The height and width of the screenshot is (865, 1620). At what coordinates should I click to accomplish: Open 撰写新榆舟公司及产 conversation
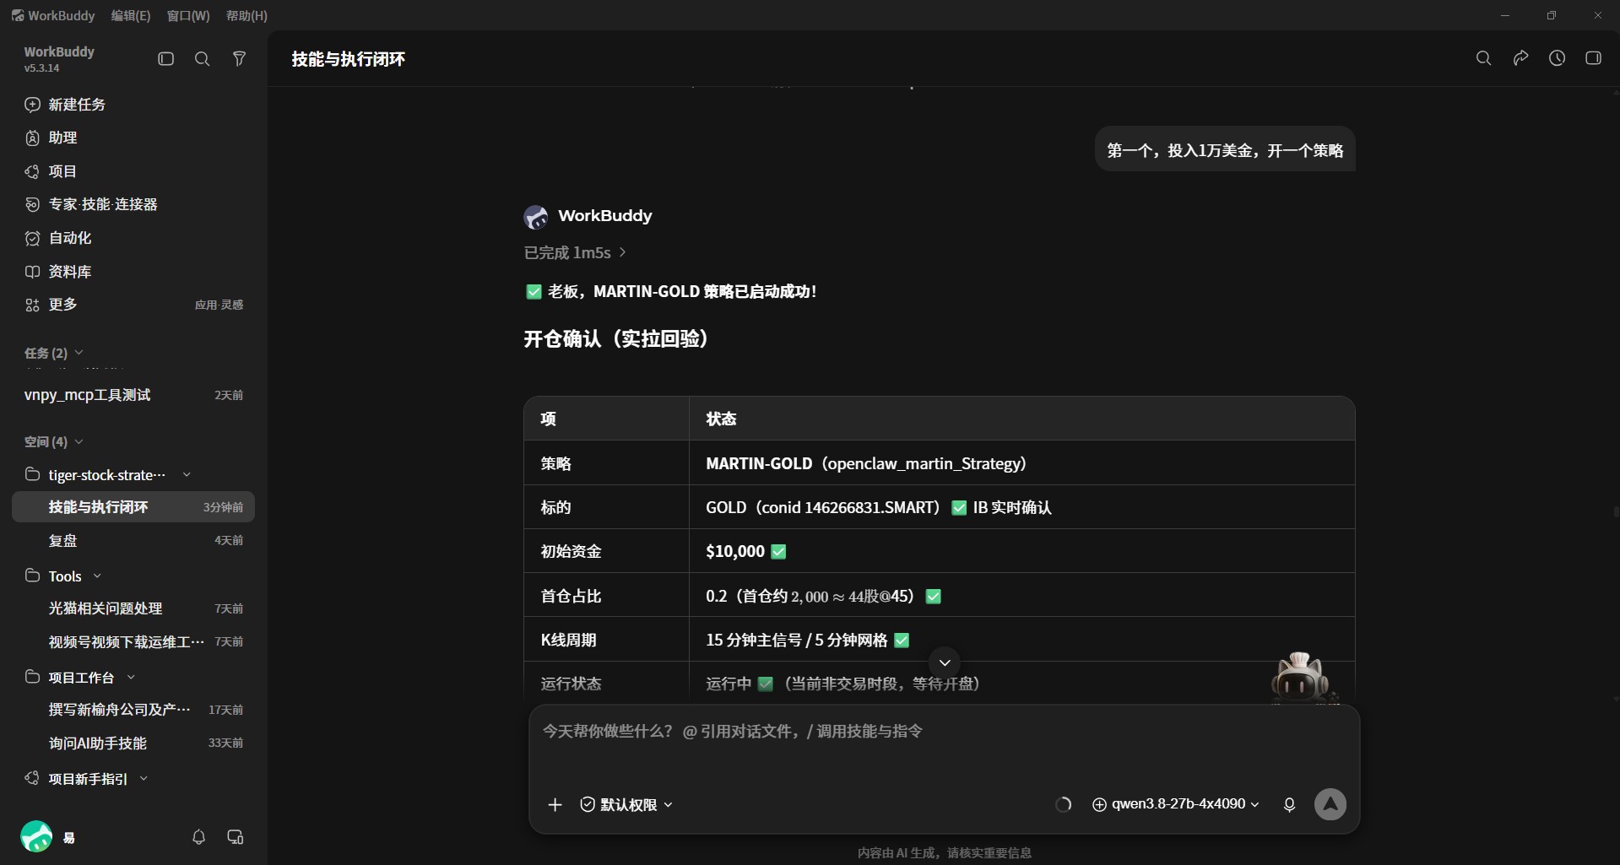point(133,710)
